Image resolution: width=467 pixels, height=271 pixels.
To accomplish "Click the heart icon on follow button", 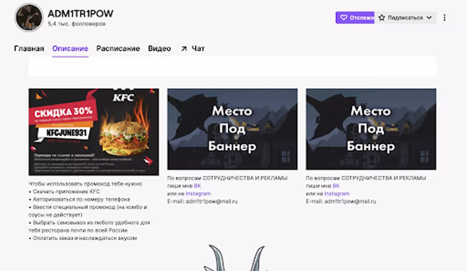I will (x=343, y=17).
